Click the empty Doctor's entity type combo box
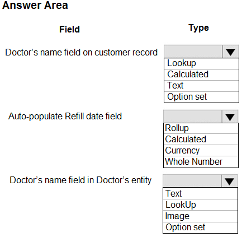Image resolution: width=242 pixels, height=237 pixels. [x=192, y=181]
